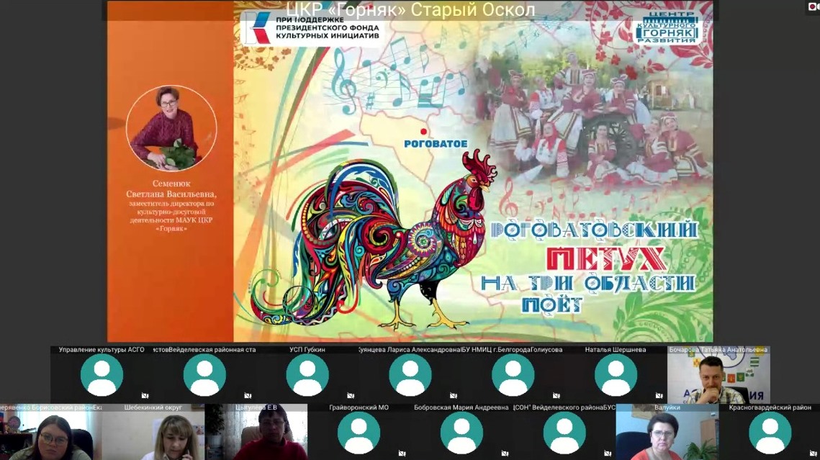Select the УСП Губкин avatar icon

click(x=307, y=375)
